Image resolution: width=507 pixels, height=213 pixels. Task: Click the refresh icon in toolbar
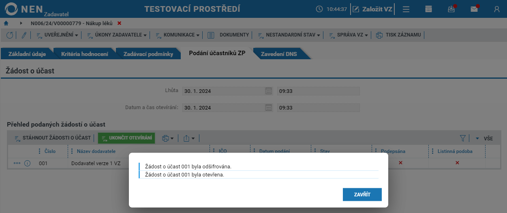10,35
